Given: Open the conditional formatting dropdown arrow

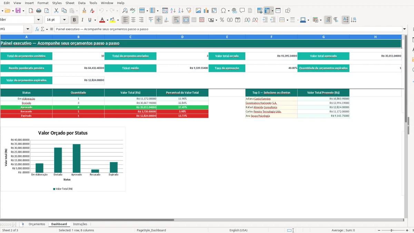Looking at the screenshot, I should (x=321, y=20).
